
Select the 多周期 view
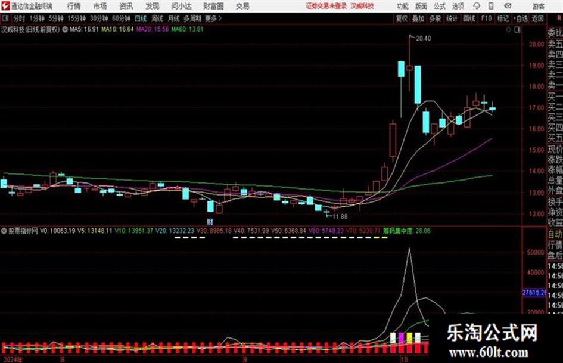tap(192, 18)
